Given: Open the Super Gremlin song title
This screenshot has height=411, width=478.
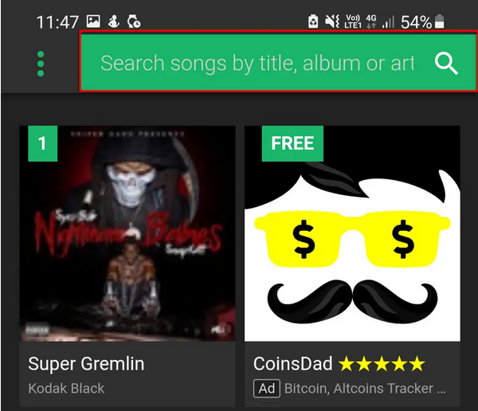Looking at the screenshot, I should pos(86,364).
